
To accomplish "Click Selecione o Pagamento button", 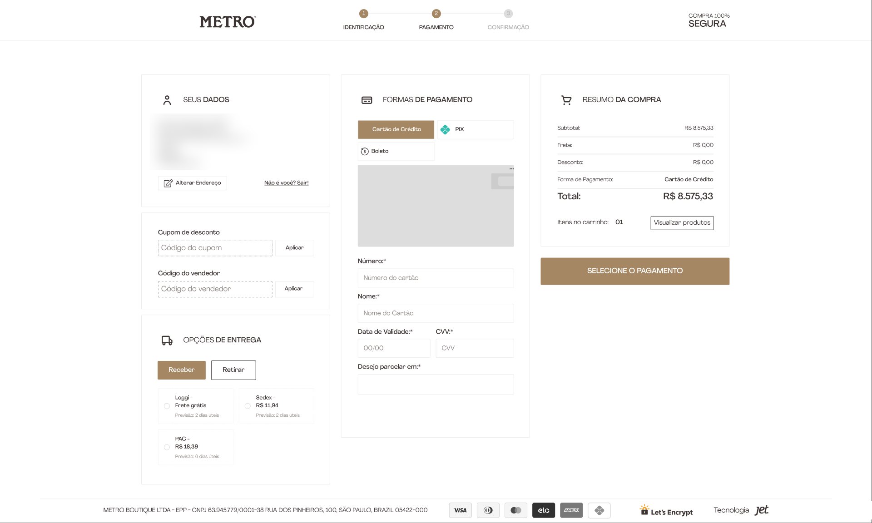I will click(x=635, y=271).
